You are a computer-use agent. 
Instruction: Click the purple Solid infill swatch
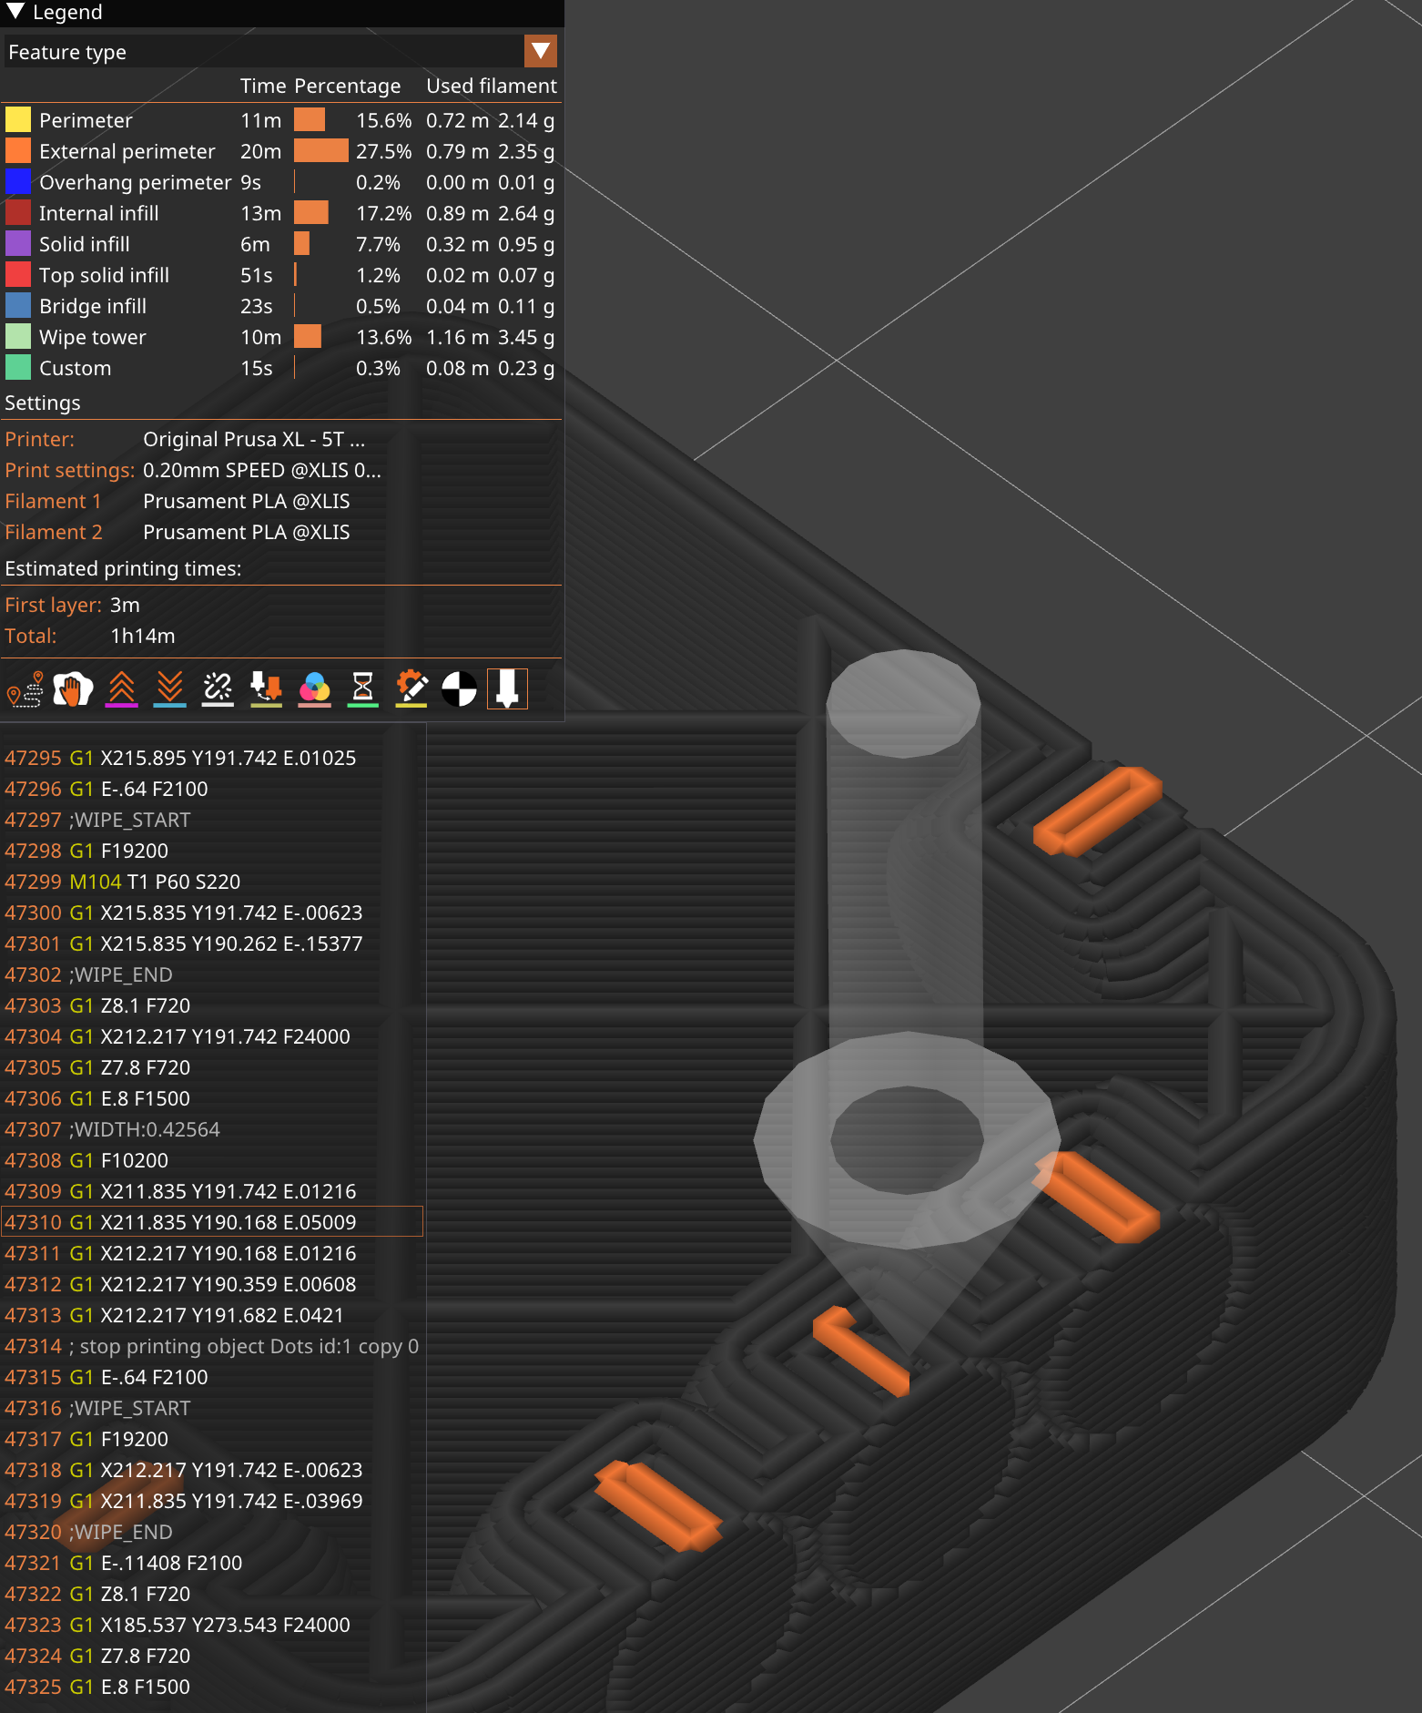(x=18, y=244)
